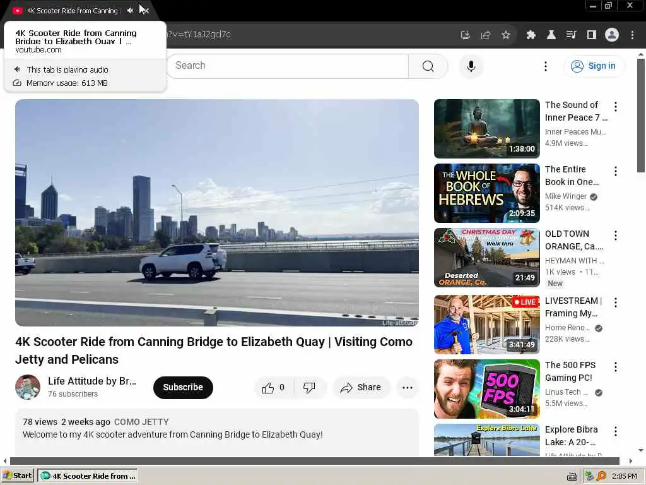Open menu for The 500 FPS Gaming PC

tap(616, 367)
